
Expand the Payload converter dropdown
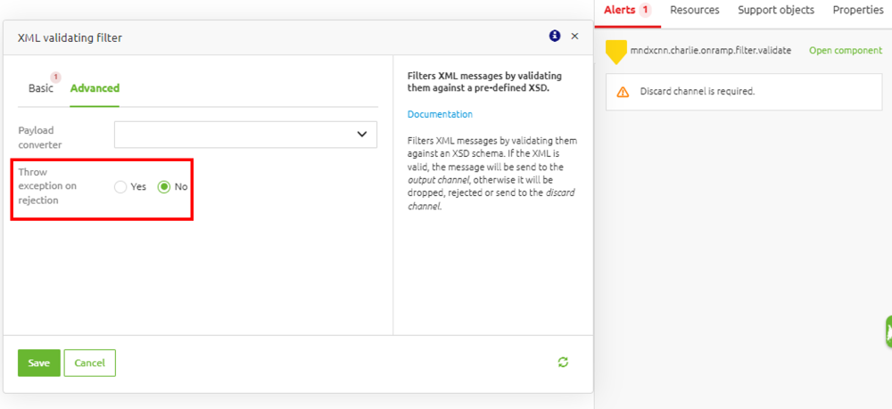coord(245,135)
